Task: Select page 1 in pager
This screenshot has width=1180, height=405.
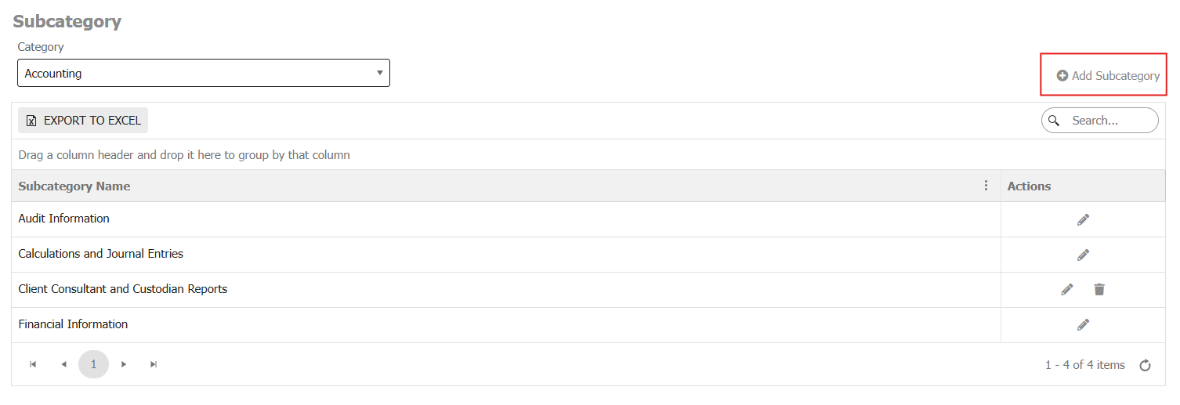Action: [93, 364]
